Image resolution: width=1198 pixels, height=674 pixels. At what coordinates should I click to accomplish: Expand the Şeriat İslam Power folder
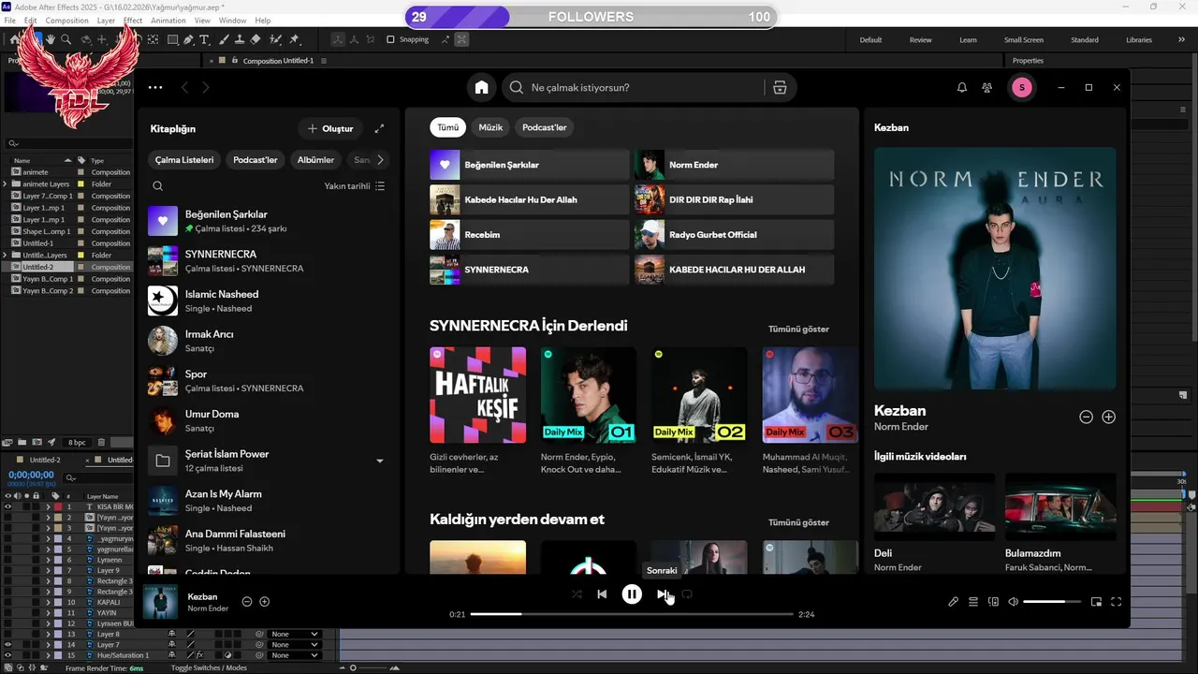click(x=379, y=461)
